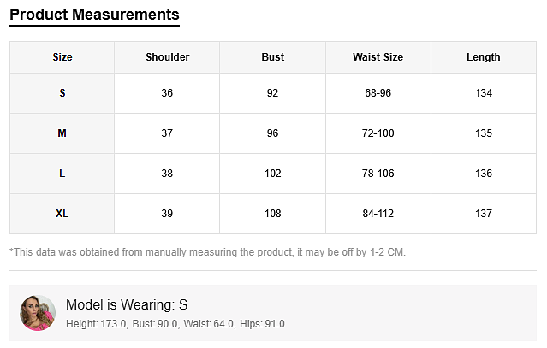The image size is (547, 348).
Task: Click length value 137 for size XL
Action: tap(483, 214)
